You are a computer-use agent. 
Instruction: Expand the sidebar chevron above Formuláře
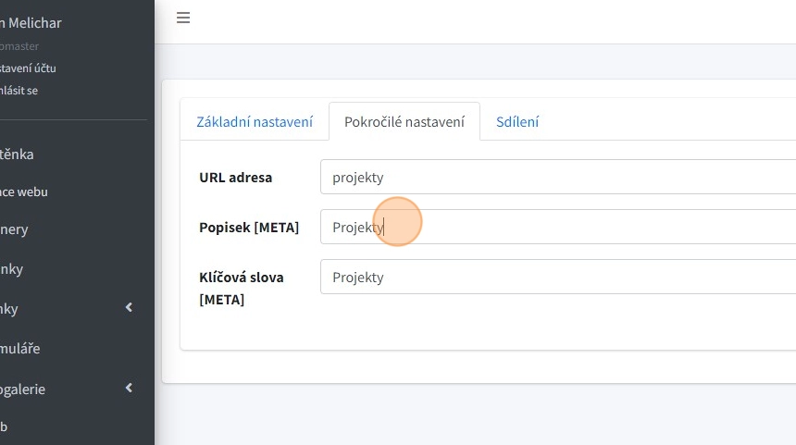pos(129,308)
